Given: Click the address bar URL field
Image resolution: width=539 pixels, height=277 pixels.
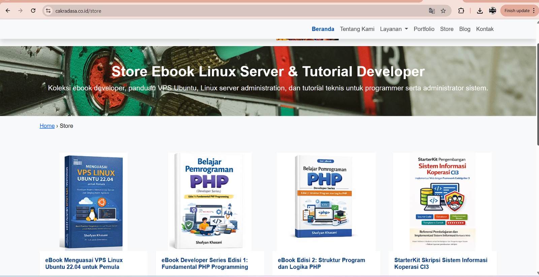Looking at the screenshot, I should (236, 11).
